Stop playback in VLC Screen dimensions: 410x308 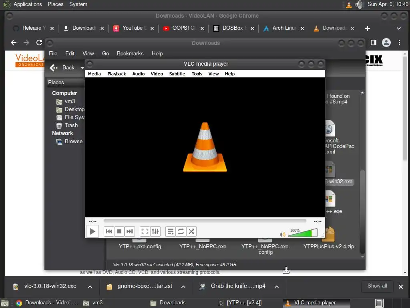coord(119,231)
